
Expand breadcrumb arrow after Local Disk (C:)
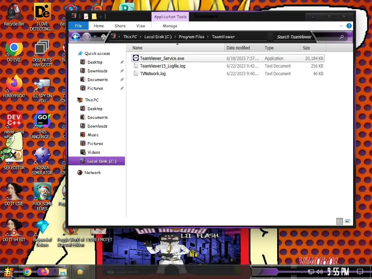[175, 37]
